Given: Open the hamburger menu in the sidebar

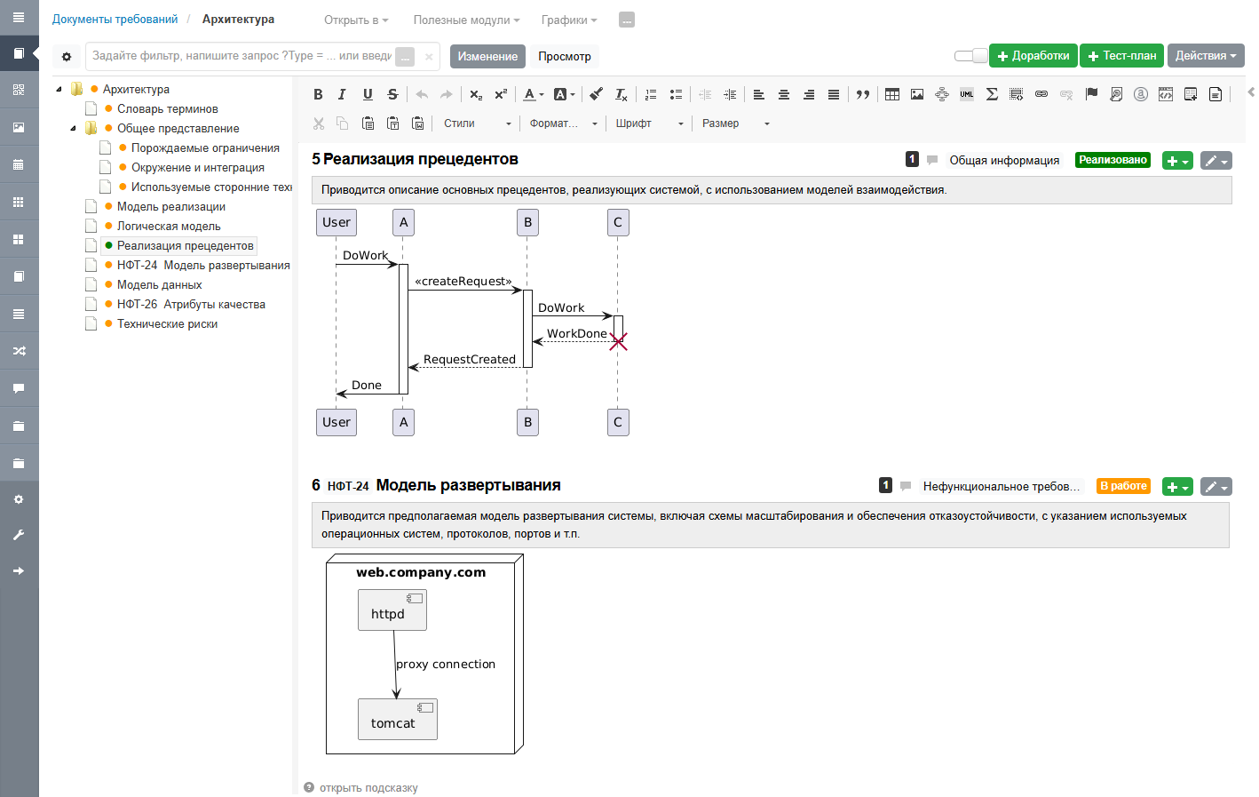Looking at the screenshot, I should [x=19, y=17].
